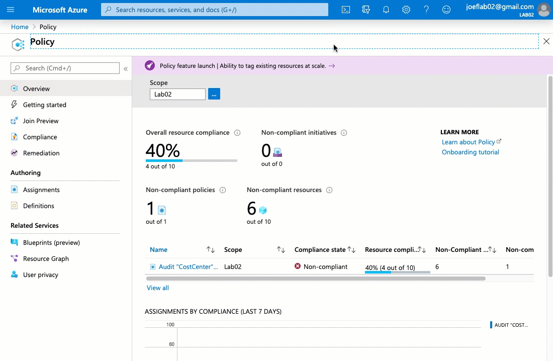553x361 pixels.
Task: Click the View all link
Action: tap(158, 288)
